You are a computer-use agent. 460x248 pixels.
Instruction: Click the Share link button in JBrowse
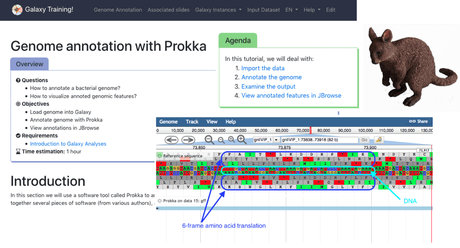(418, 122)
